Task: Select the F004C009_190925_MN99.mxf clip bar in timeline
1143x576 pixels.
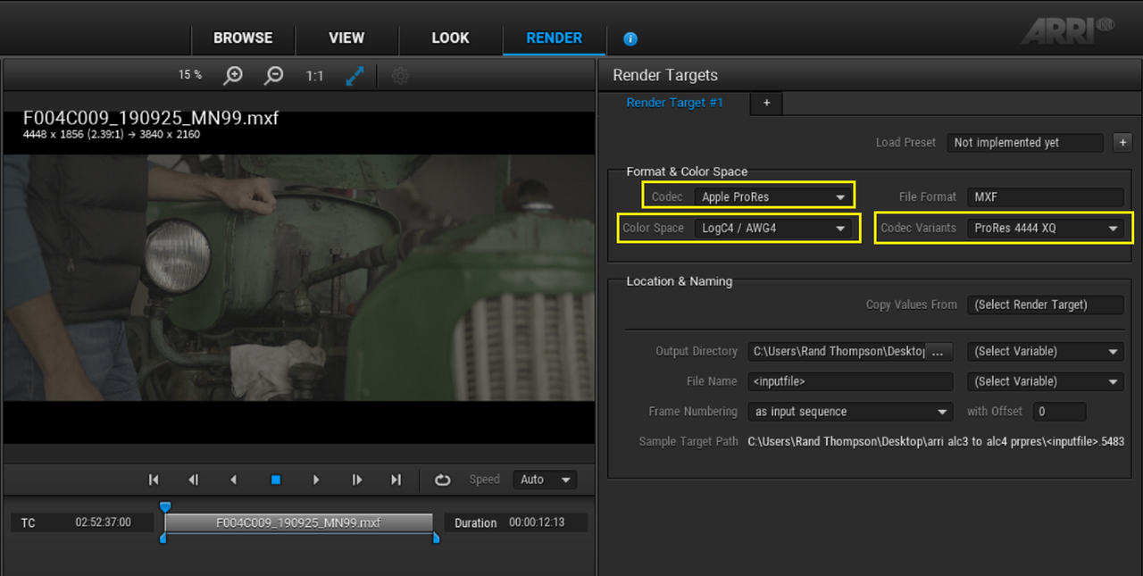Action: tap(298, 523)
